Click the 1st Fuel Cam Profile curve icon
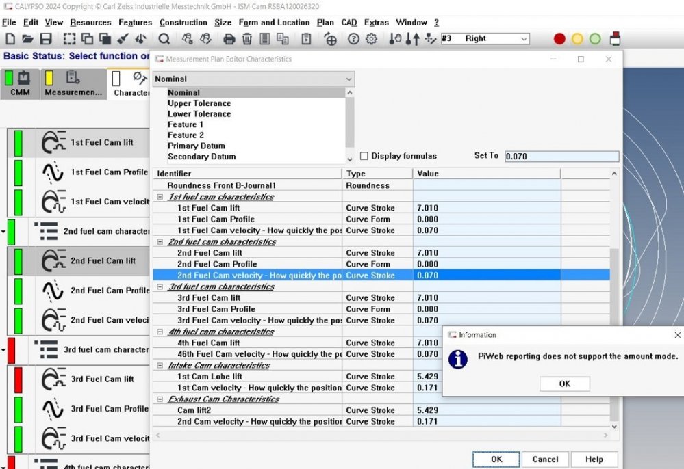This screenshot has width=684, height=469. pyautogui.click(x=53, y=172)
